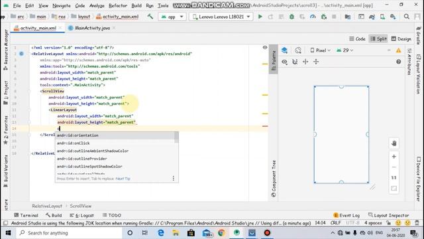Open the Event Log

pyautogui.click(x=346, y=215)
